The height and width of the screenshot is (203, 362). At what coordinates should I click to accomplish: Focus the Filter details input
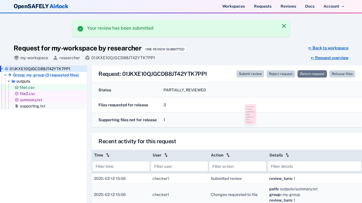coord(314,166)
